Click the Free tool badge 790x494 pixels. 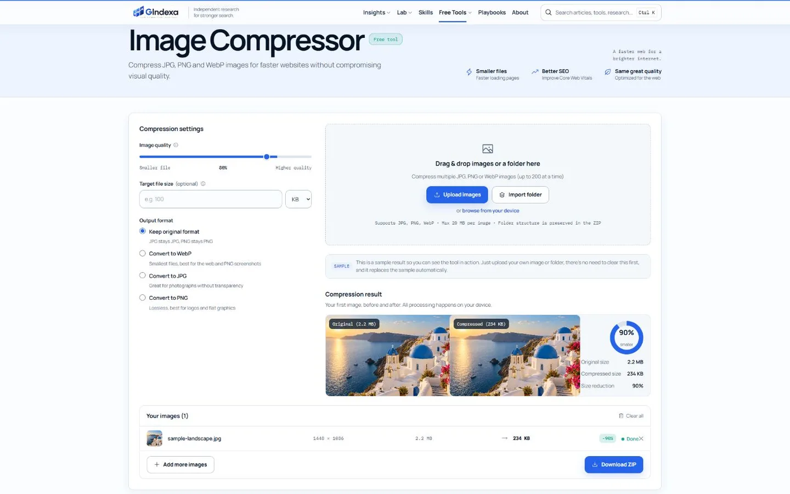point(386,40)
